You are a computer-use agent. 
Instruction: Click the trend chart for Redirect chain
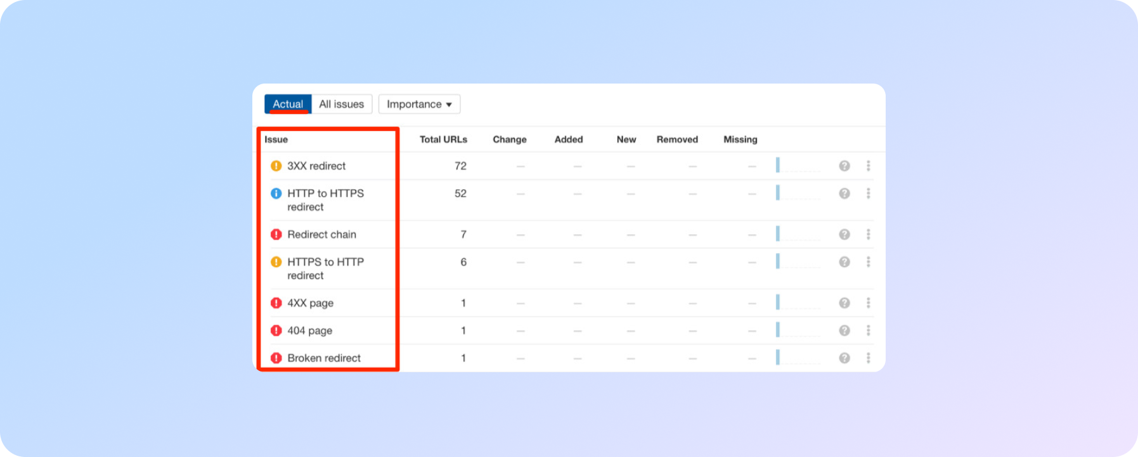pos(798,234)
